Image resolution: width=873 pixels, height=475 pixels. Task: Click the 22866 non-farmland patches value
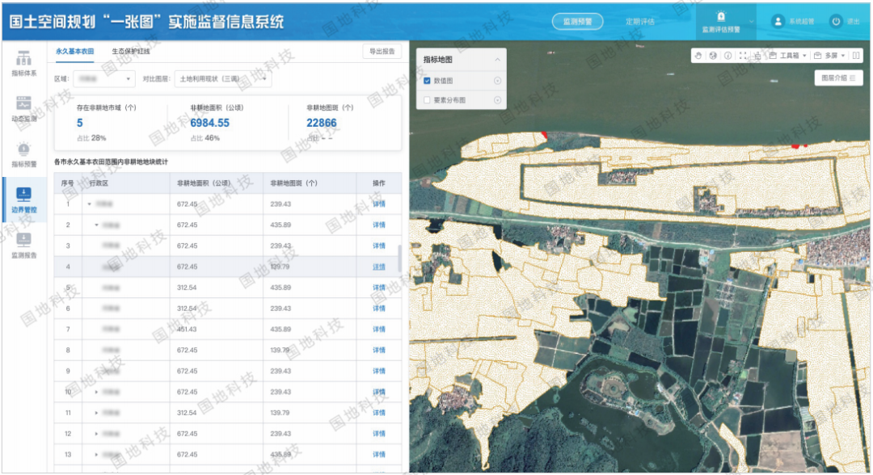point(322,123)
